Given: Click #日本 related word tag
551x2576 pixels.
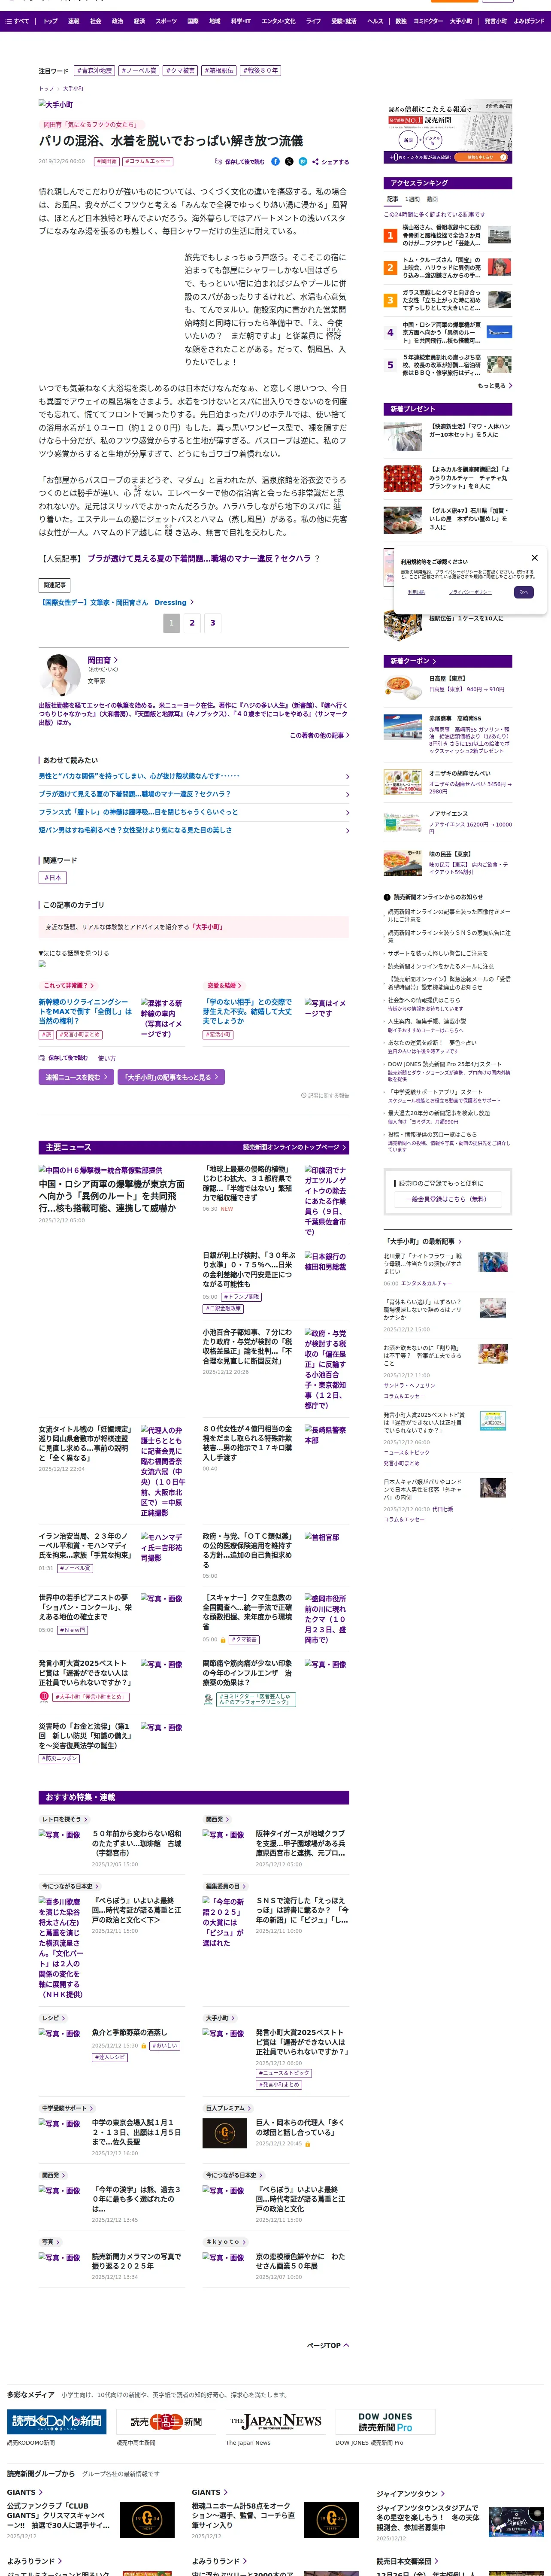Looking at the screenshot, I should (x=53, y=877).
